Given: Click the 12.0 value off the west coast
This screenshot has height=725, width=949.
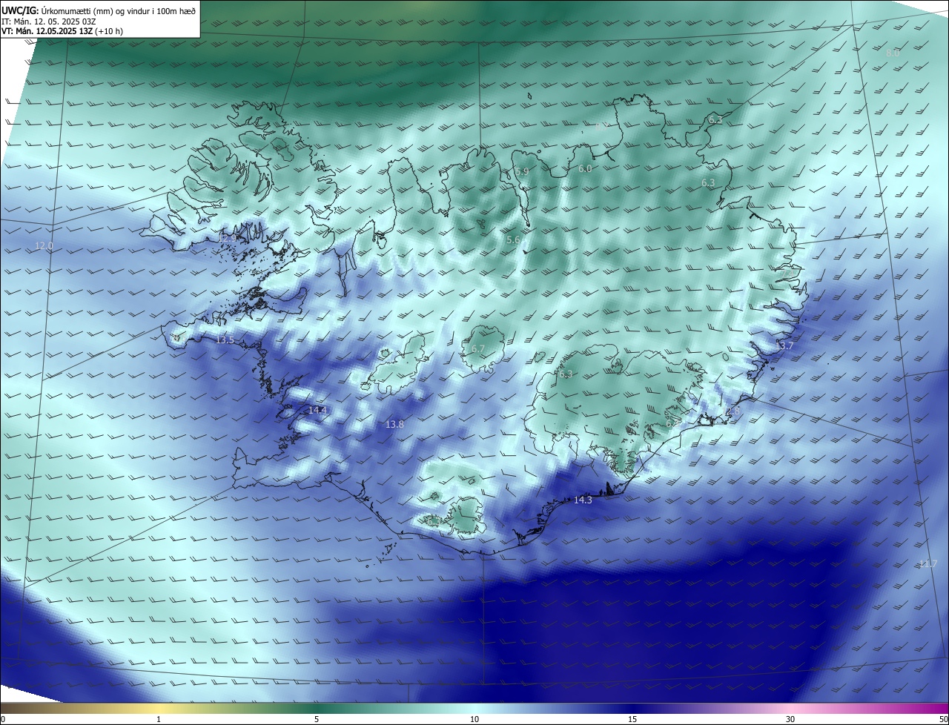Looking at the screenshot, I should coord(44,245).
